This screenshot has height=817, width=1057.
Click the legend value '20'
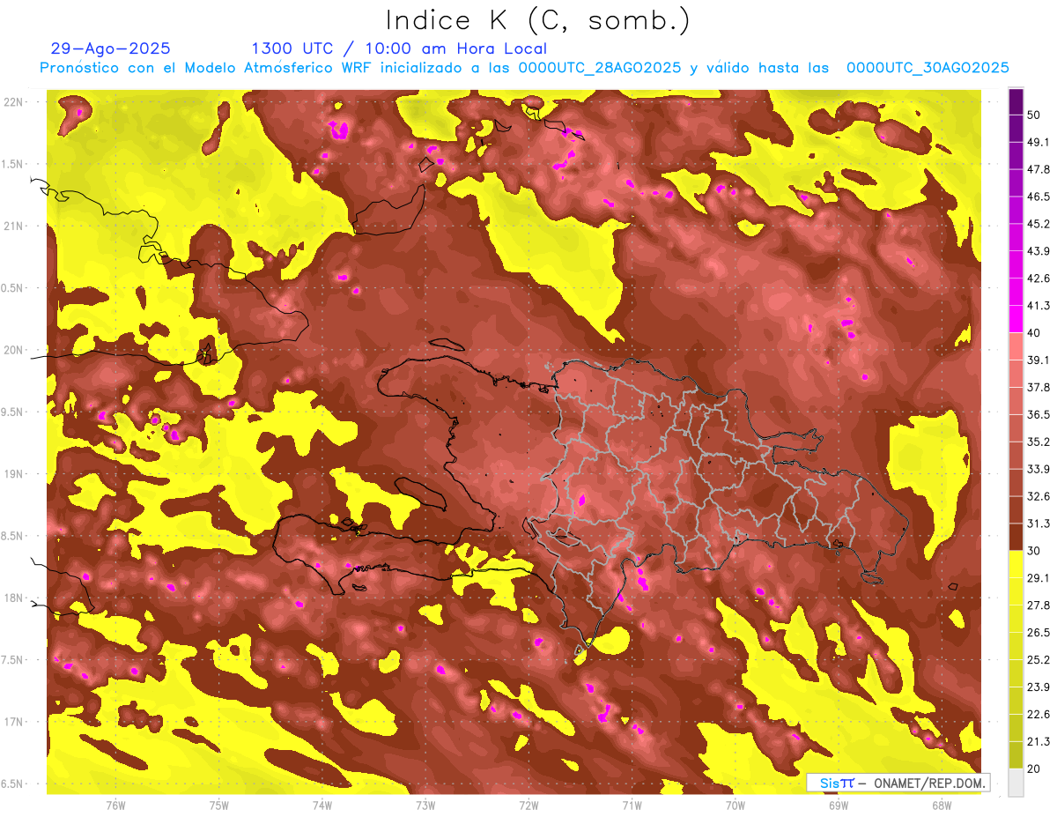[1035, 769]
